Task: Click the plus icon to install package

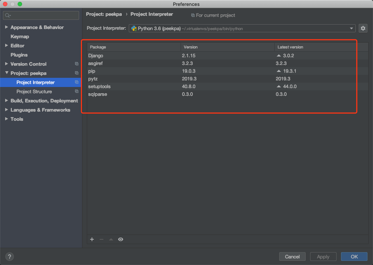Action: click(x=92, y=239)
